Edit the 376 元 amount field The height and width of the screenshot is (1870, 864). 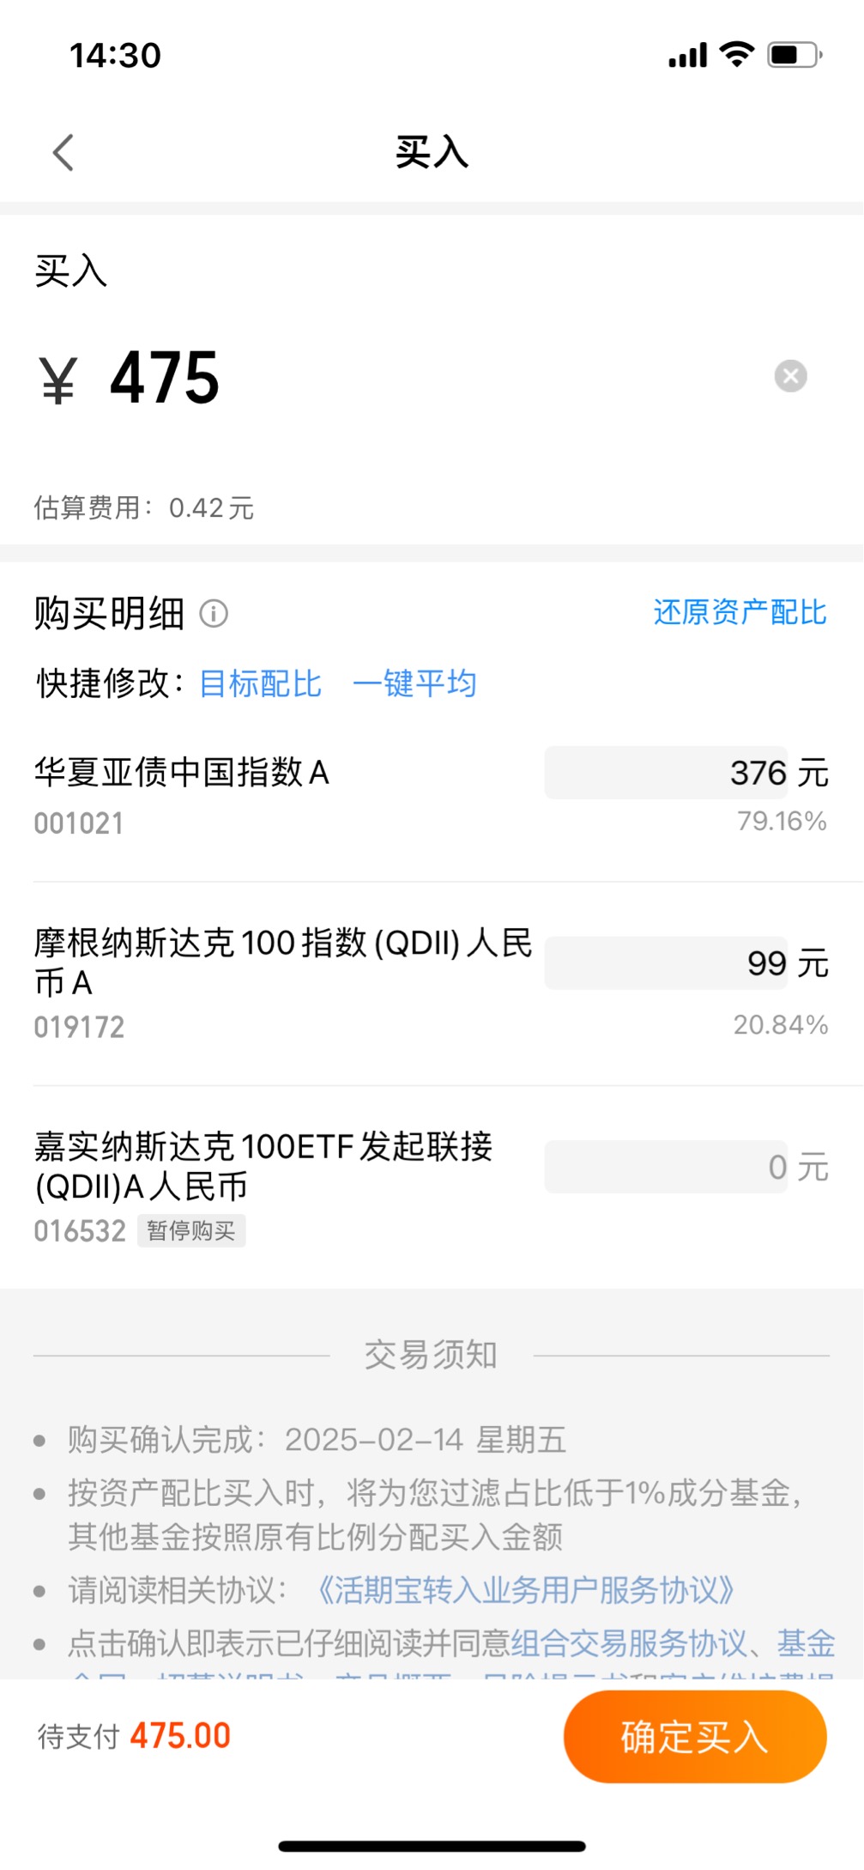point(666,773)
